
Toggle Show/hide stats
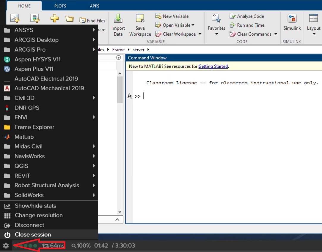(x=35, y=206)
